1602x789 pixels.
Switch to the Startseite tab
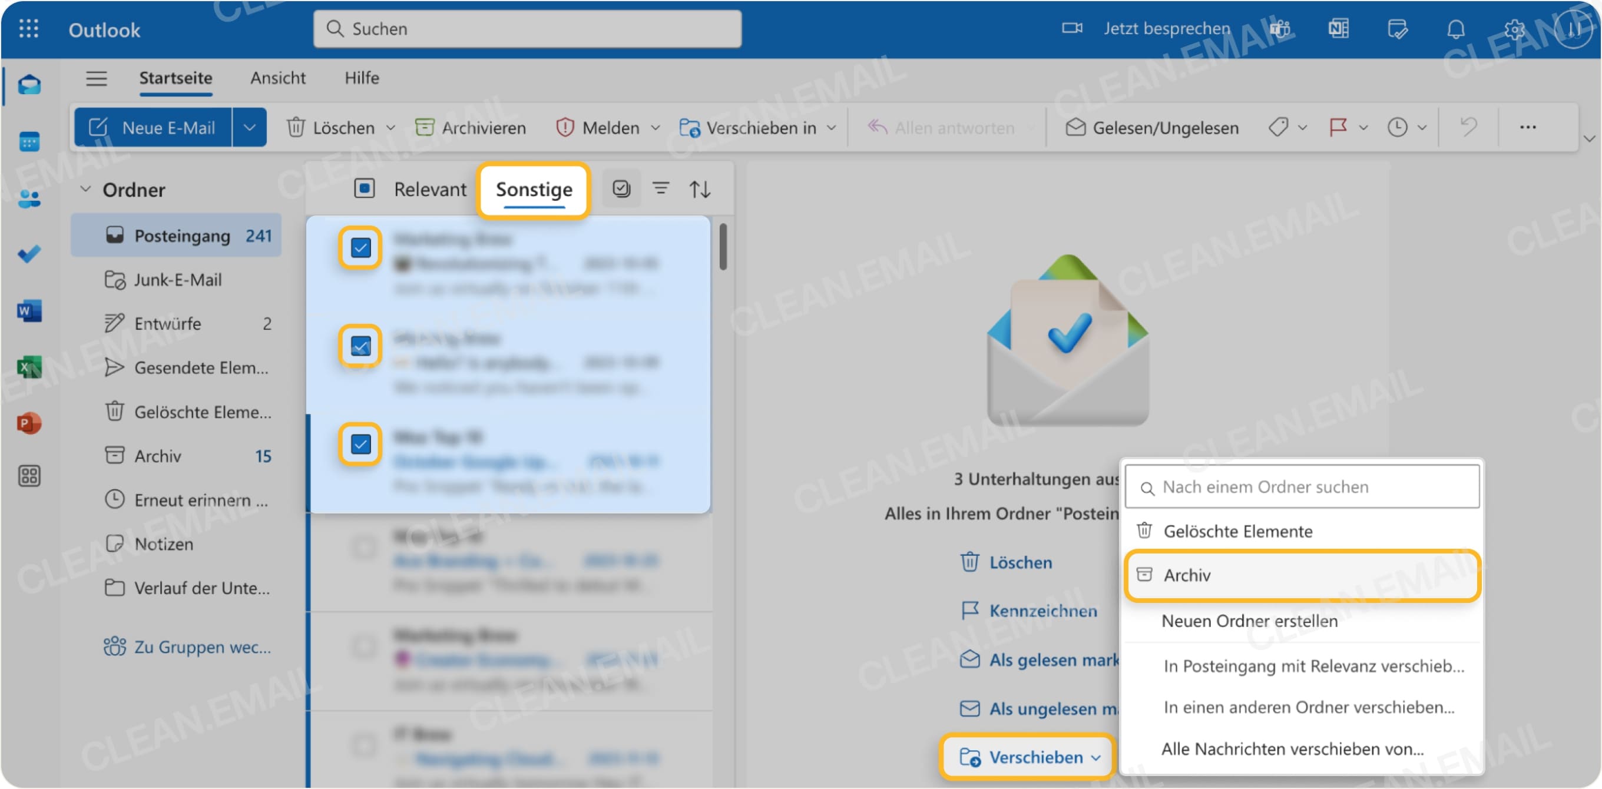click(x=176, y=78)
